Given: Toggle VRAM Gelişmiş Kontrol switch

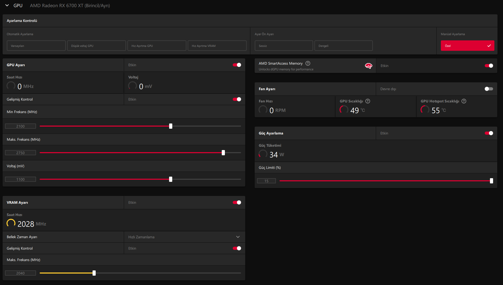Looking at the screenshot, I should pyautogui.click(x=237, y=248).
